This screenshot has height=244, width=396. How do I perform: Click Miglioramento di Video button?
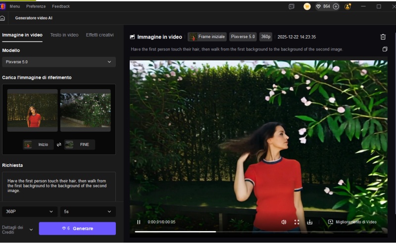[352, 222]
